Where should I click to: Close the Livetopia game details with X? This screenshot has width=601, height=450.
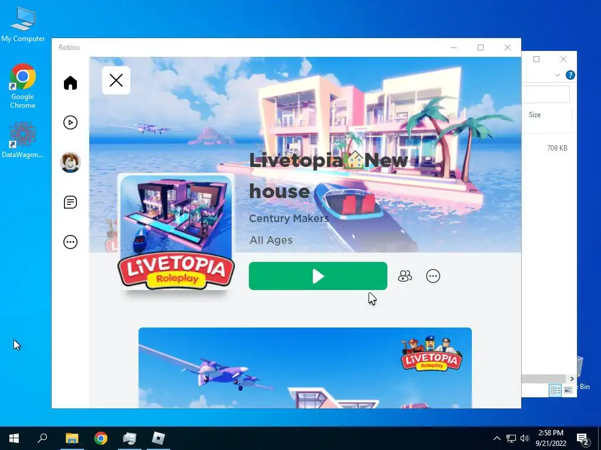[116, 80]
